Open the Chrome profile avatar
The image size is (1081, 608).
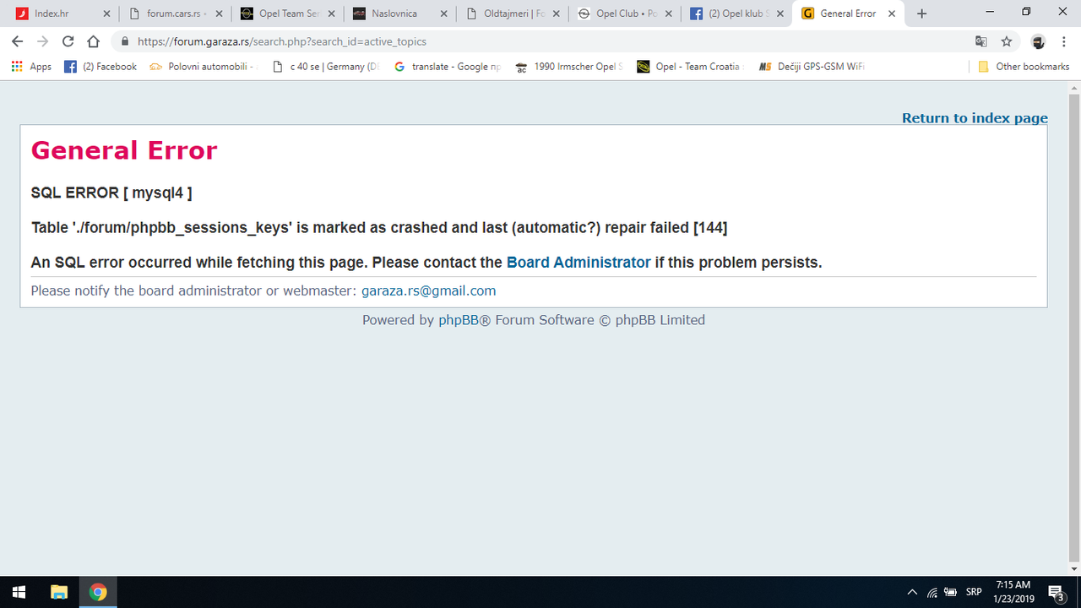(x=1037, y=41)
